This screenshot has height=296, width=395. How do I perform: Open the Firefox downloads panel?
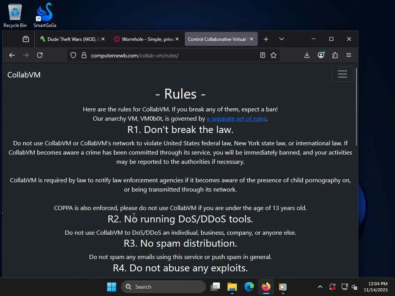(307, 55)
